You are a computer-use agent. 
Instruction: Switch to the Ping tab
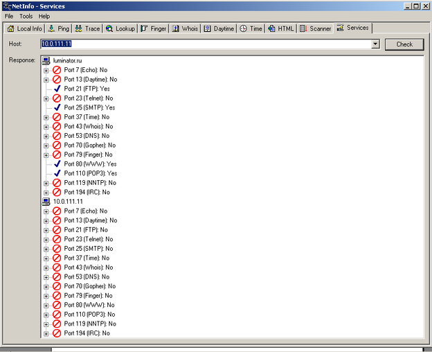click(x=58, y=28)
